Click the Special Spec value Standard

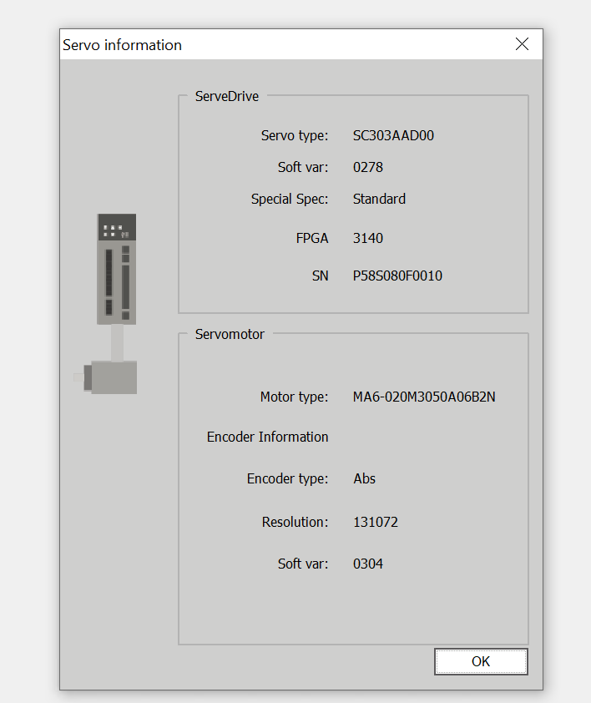point(379,199)
